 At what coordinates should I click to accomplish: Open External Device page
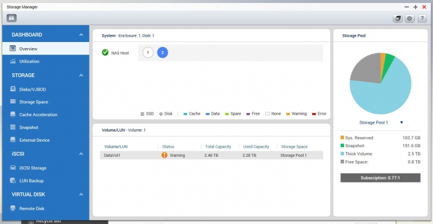pyautogui.click(x=46, y=140)
